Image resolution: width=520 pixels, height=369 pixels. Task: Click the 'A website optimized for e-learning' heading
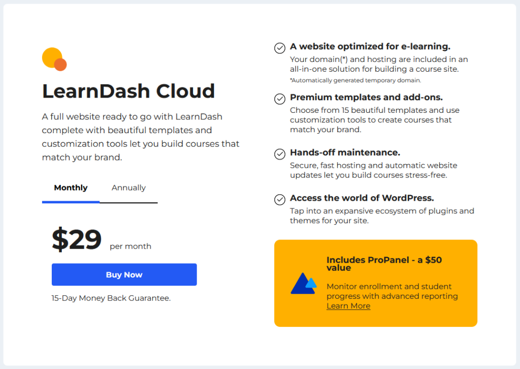(370, 47)
